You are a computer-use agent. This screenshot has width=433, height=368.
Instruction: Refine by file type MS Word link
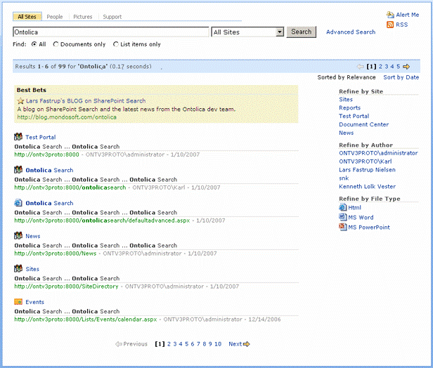pos(361,218)
